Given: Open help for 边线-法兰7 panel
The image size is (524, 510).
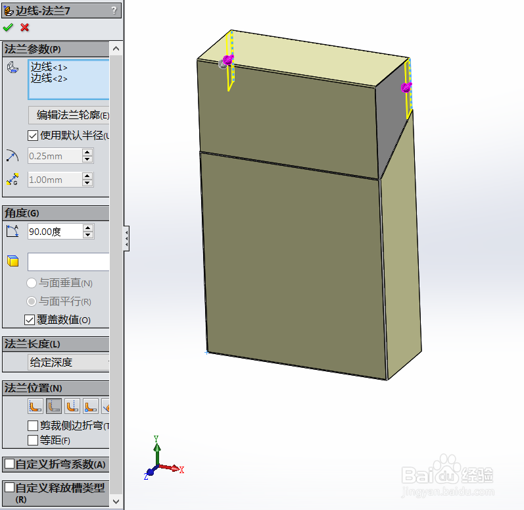Looking at the screenshot, I should pyautogui.click(x=114, y=11).
